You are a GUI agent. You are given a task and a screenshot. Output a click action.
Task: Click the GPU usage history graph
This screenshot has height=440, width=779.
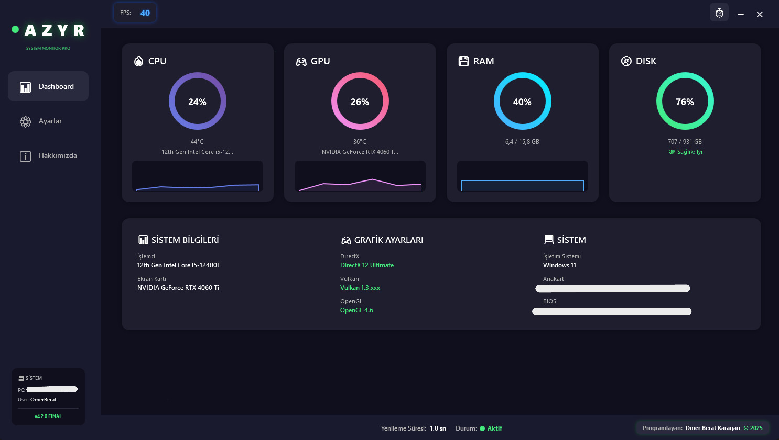pos(360,177)
